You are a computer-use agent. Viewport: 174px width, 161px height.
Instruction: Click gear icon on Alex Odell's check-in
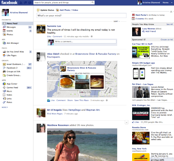(107, 100)
